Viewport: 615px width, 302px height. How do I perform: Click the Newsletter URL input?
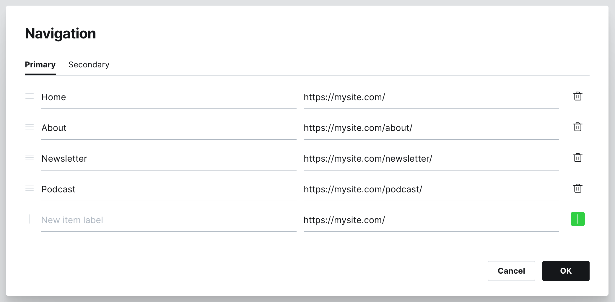(x=431, y=159)
